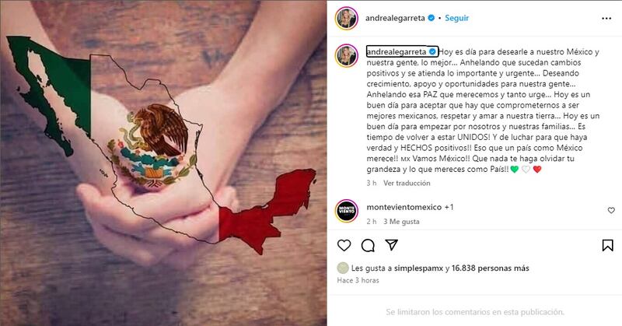Click the blue verified badge in header

[432, 18]
